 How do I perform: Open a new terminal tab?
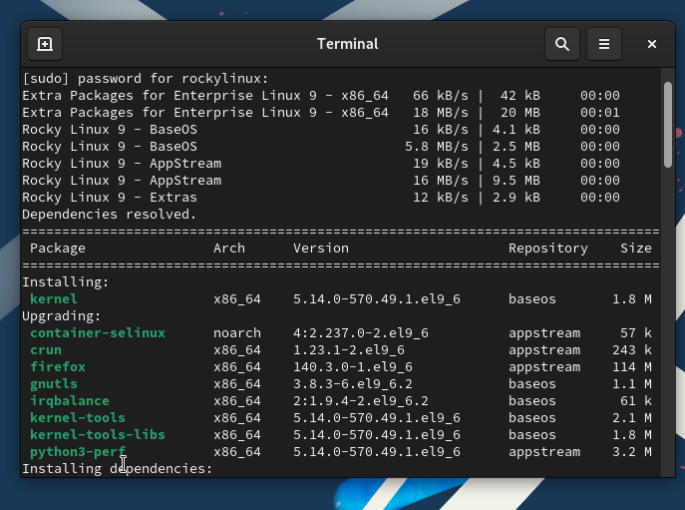pos(45,44)
